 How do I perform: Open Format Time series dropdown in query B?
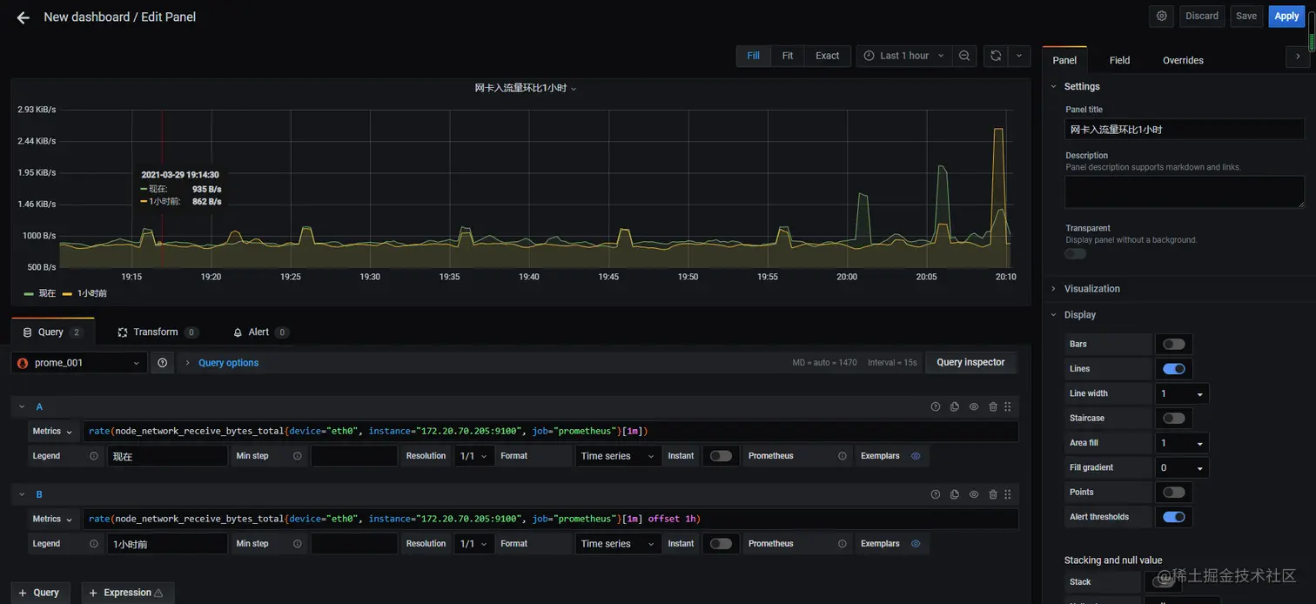tap(619, 544)
